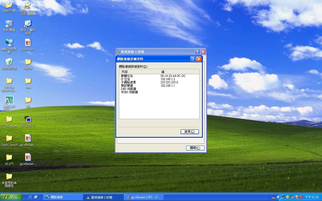The image size is (322, 201).
Task: Open the 我的文件 folder icon
Action: click(x=9, y=5)
